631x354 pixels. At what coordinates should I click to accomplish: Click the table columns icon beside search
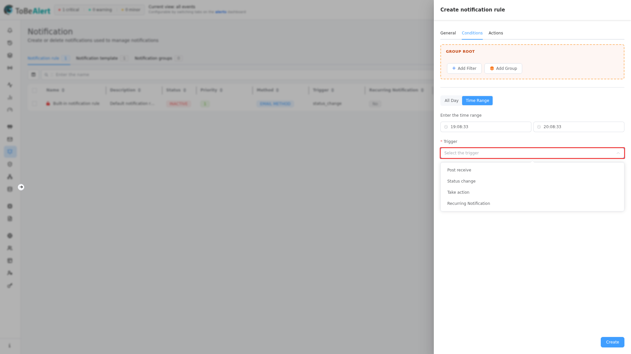click(33, 75)
